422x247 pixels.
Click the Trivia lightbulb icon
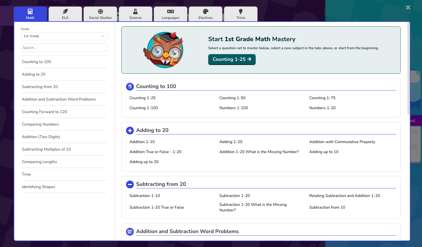point(241,11)
